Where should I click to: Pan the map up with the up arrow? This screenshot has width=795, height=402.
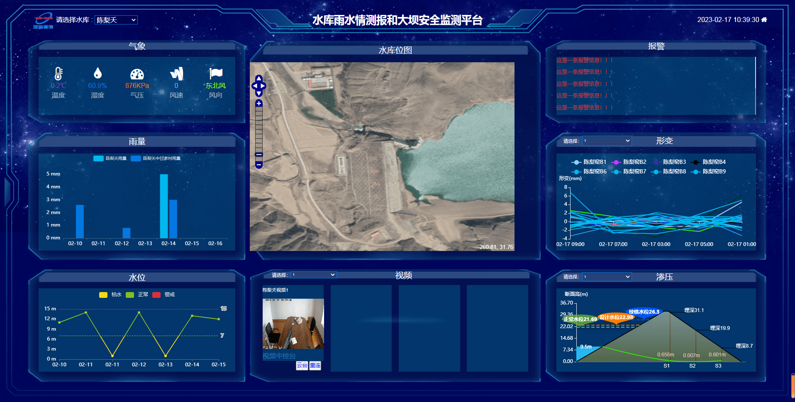(259, 78)
